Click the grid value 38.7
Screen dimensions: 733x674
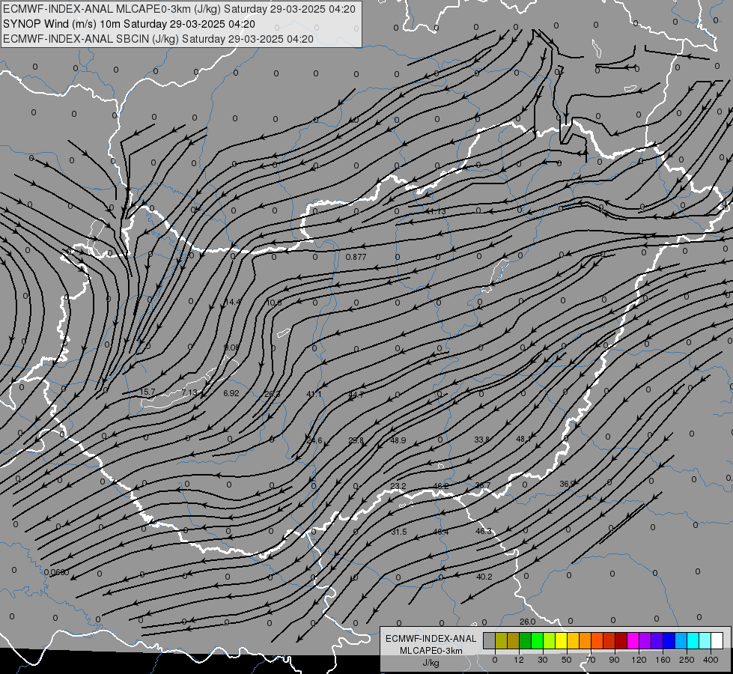[482, 485]
